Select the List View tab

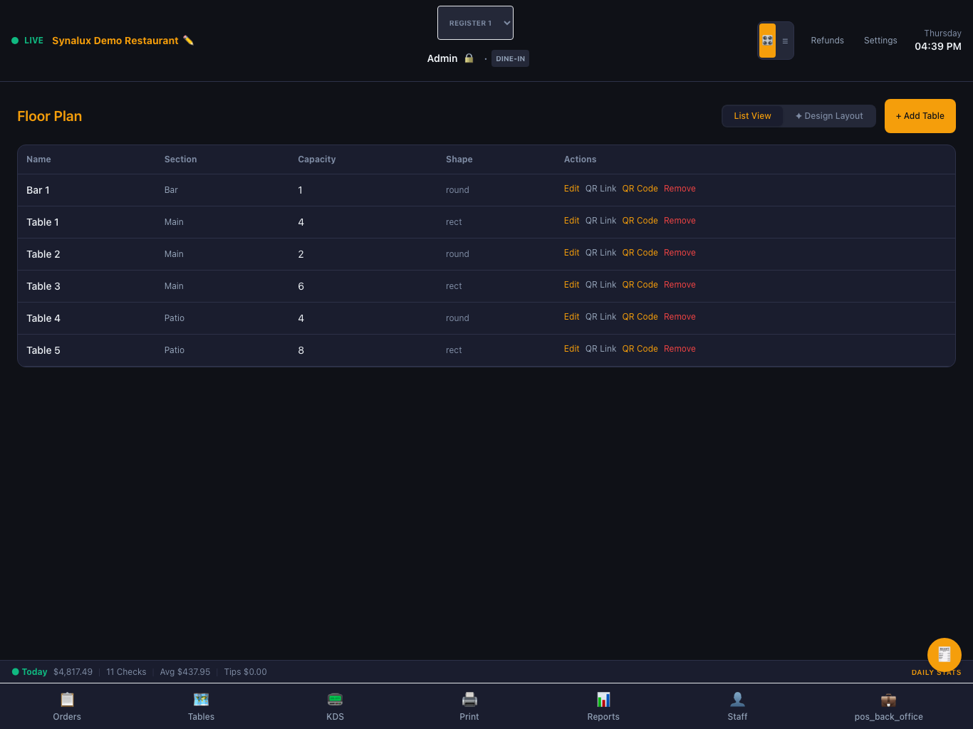point(752,116)
